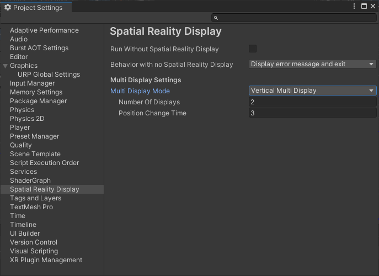This screenshot has width=379, height=276.
Task: Open the Project Settings kebab menu
Action: (x=354, y=6)
